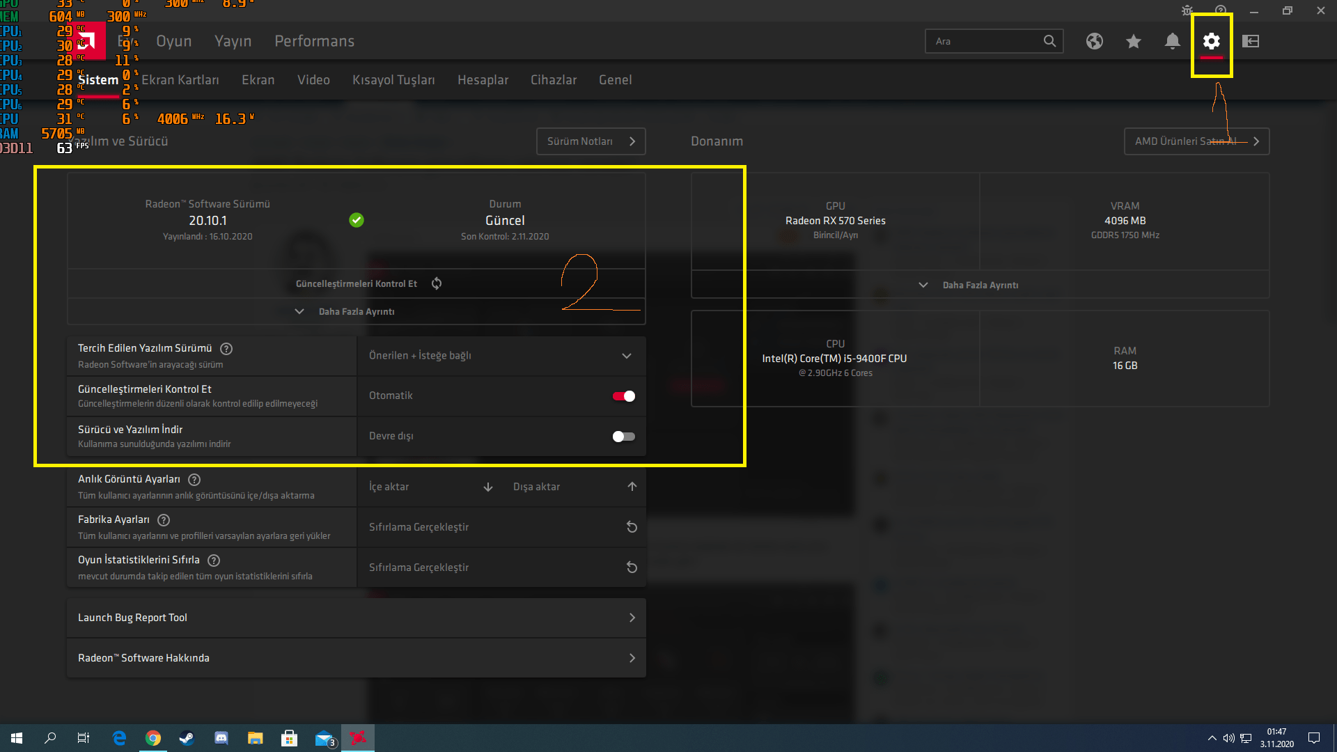Click the Sürüm Notları button

[591, 141]
